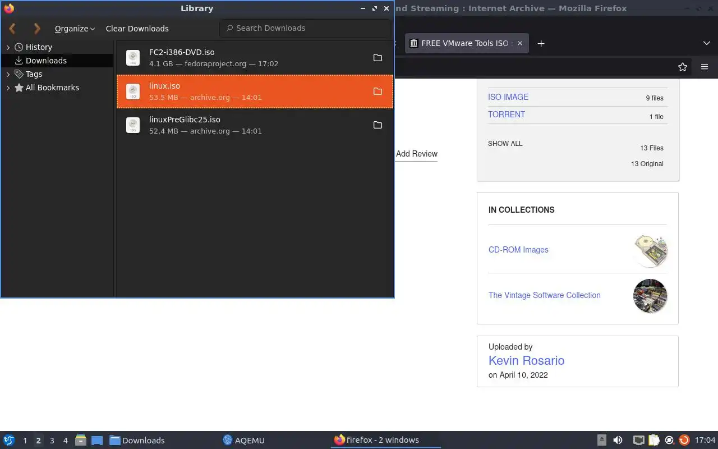Screen dimensions: 718x449
Task: Click the taskbar clock showing 17:04
Action: pyautogui.click(x=705, y=441)
